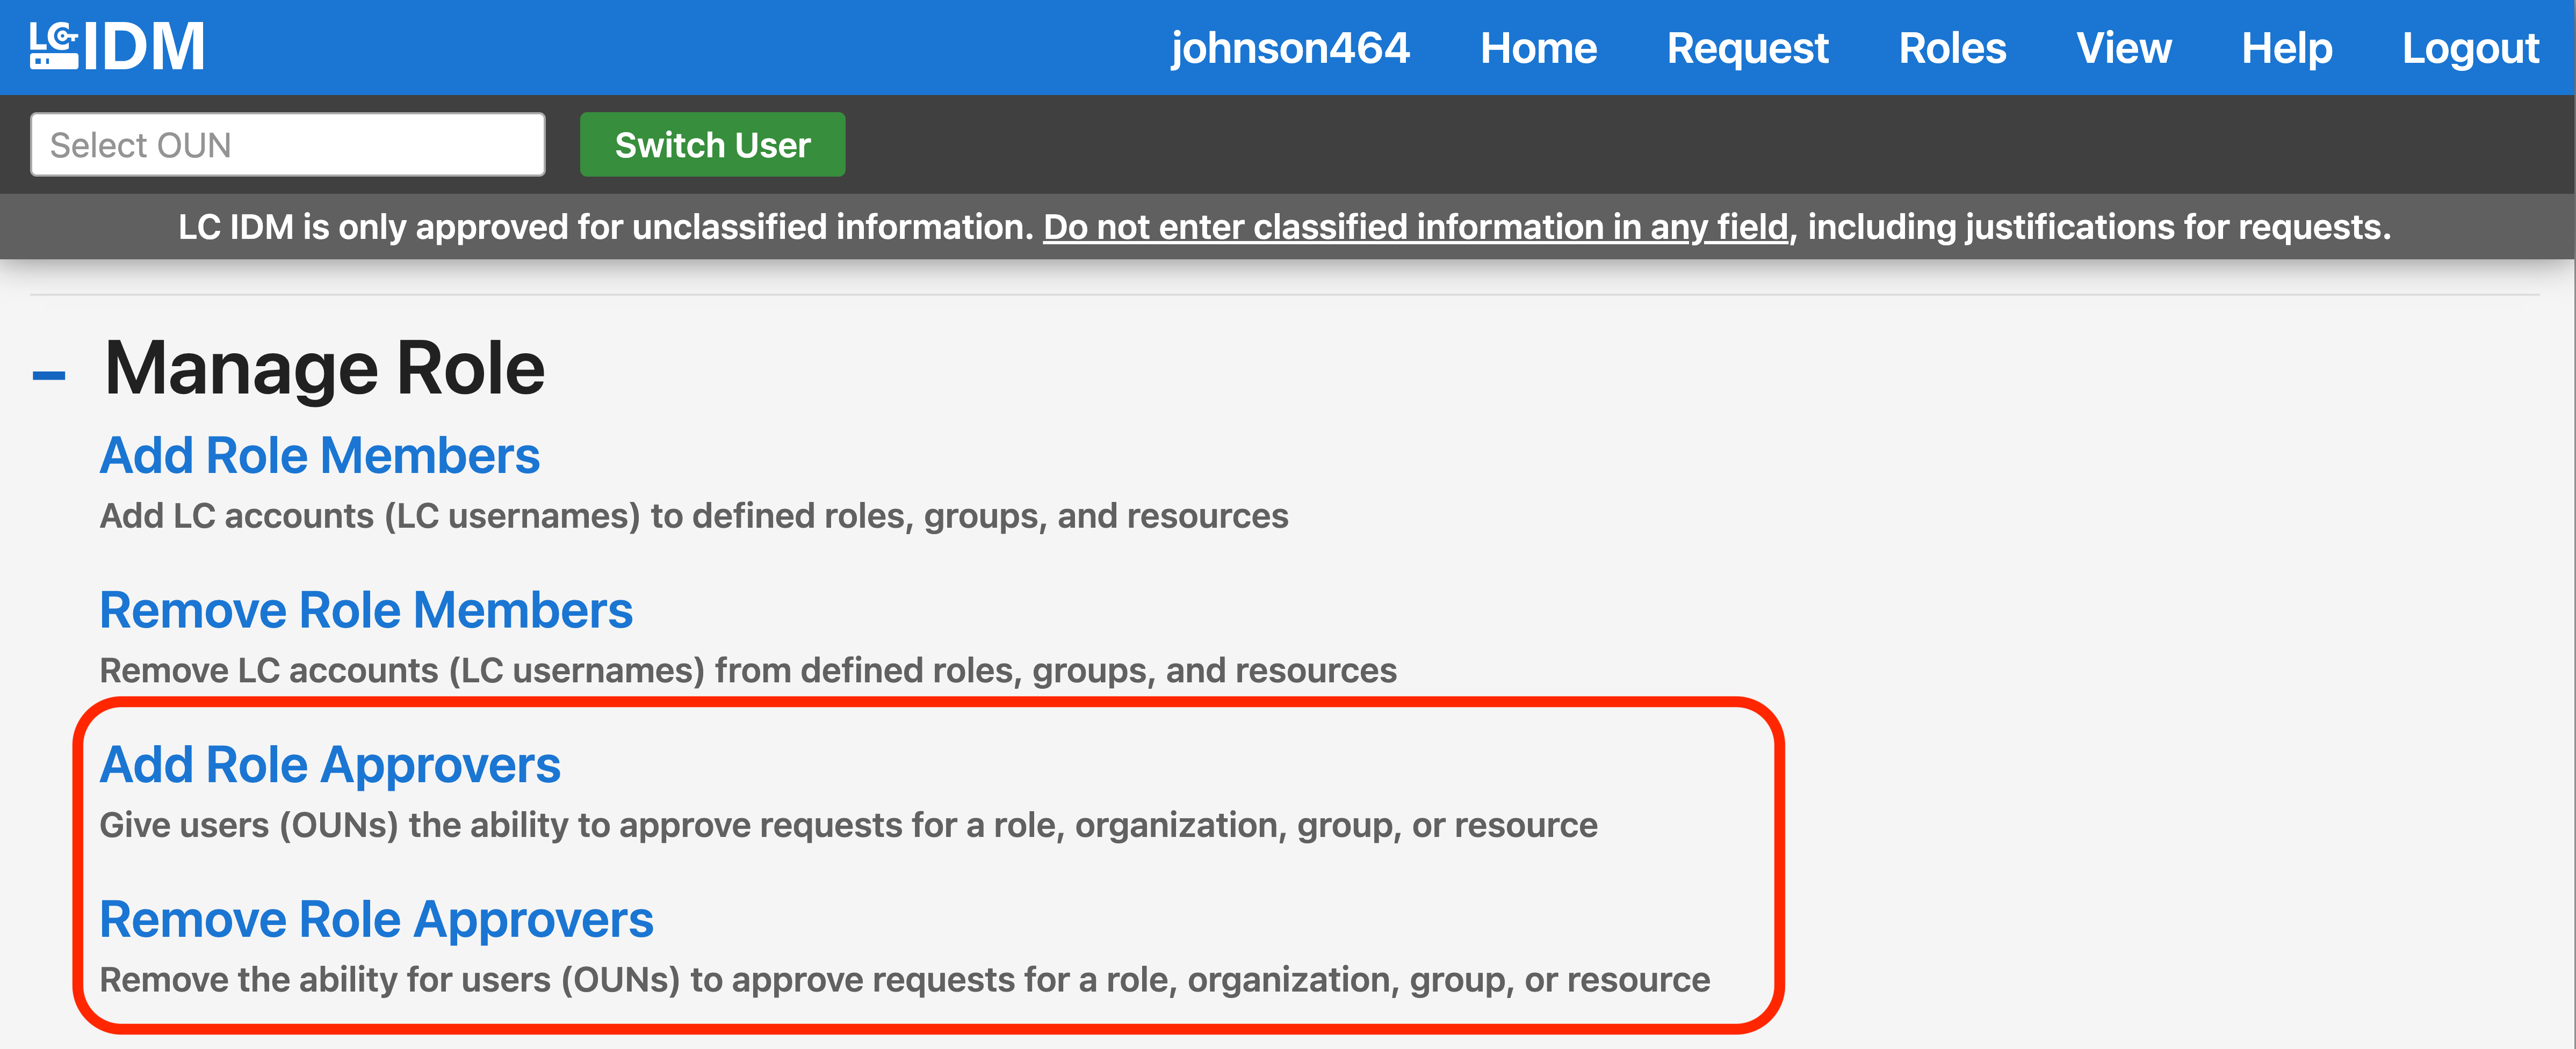Open the johnson464 user menu
2576x1049 pixels.
[x=1290, y=48]
